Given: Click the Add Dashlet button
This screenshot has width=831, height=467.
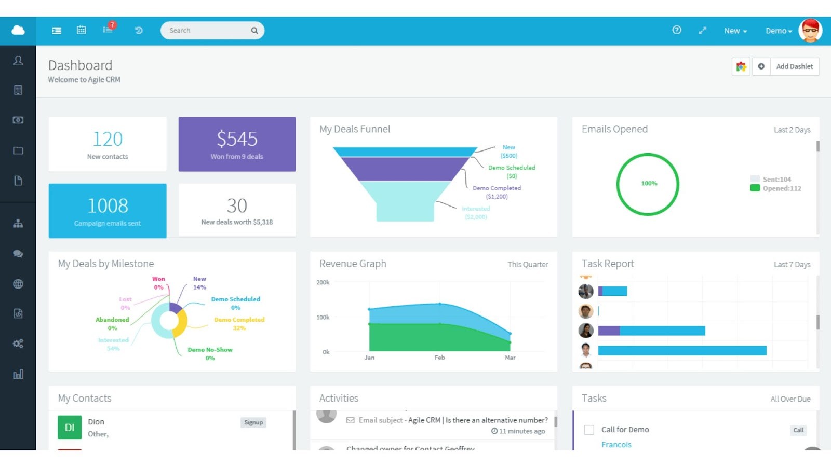Looking at the screenshot, I should [x=794, y=66].
